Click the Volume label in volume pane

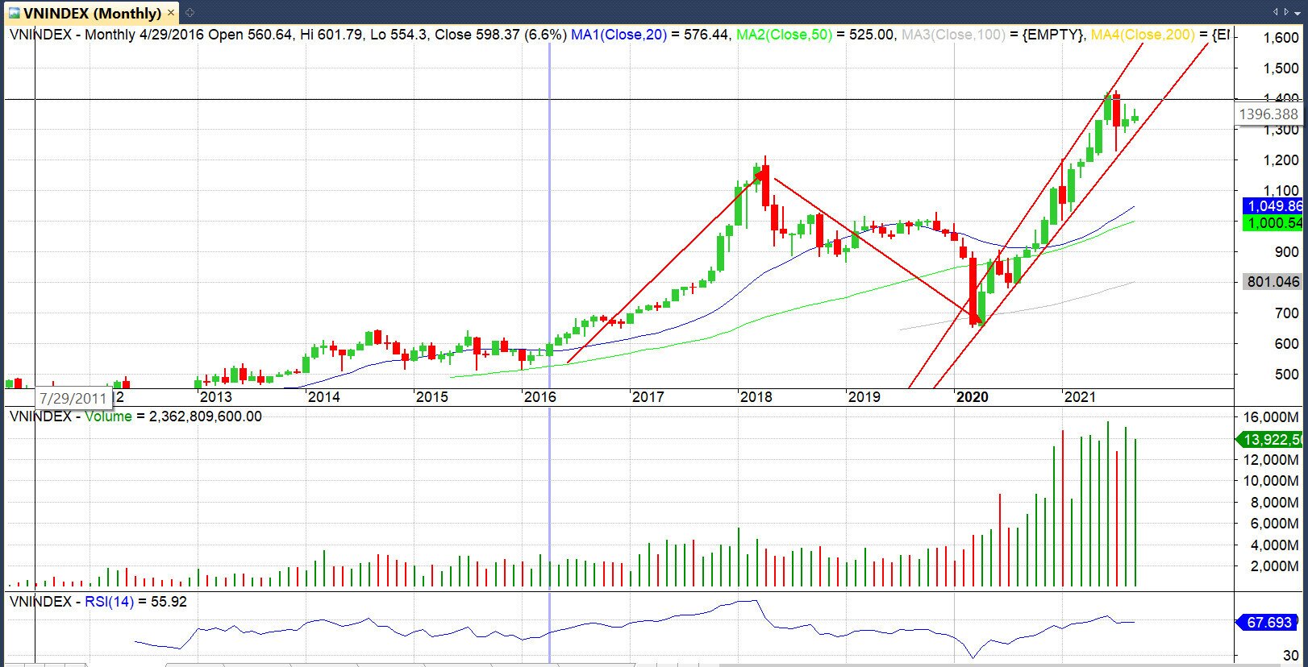pos(108,416)
